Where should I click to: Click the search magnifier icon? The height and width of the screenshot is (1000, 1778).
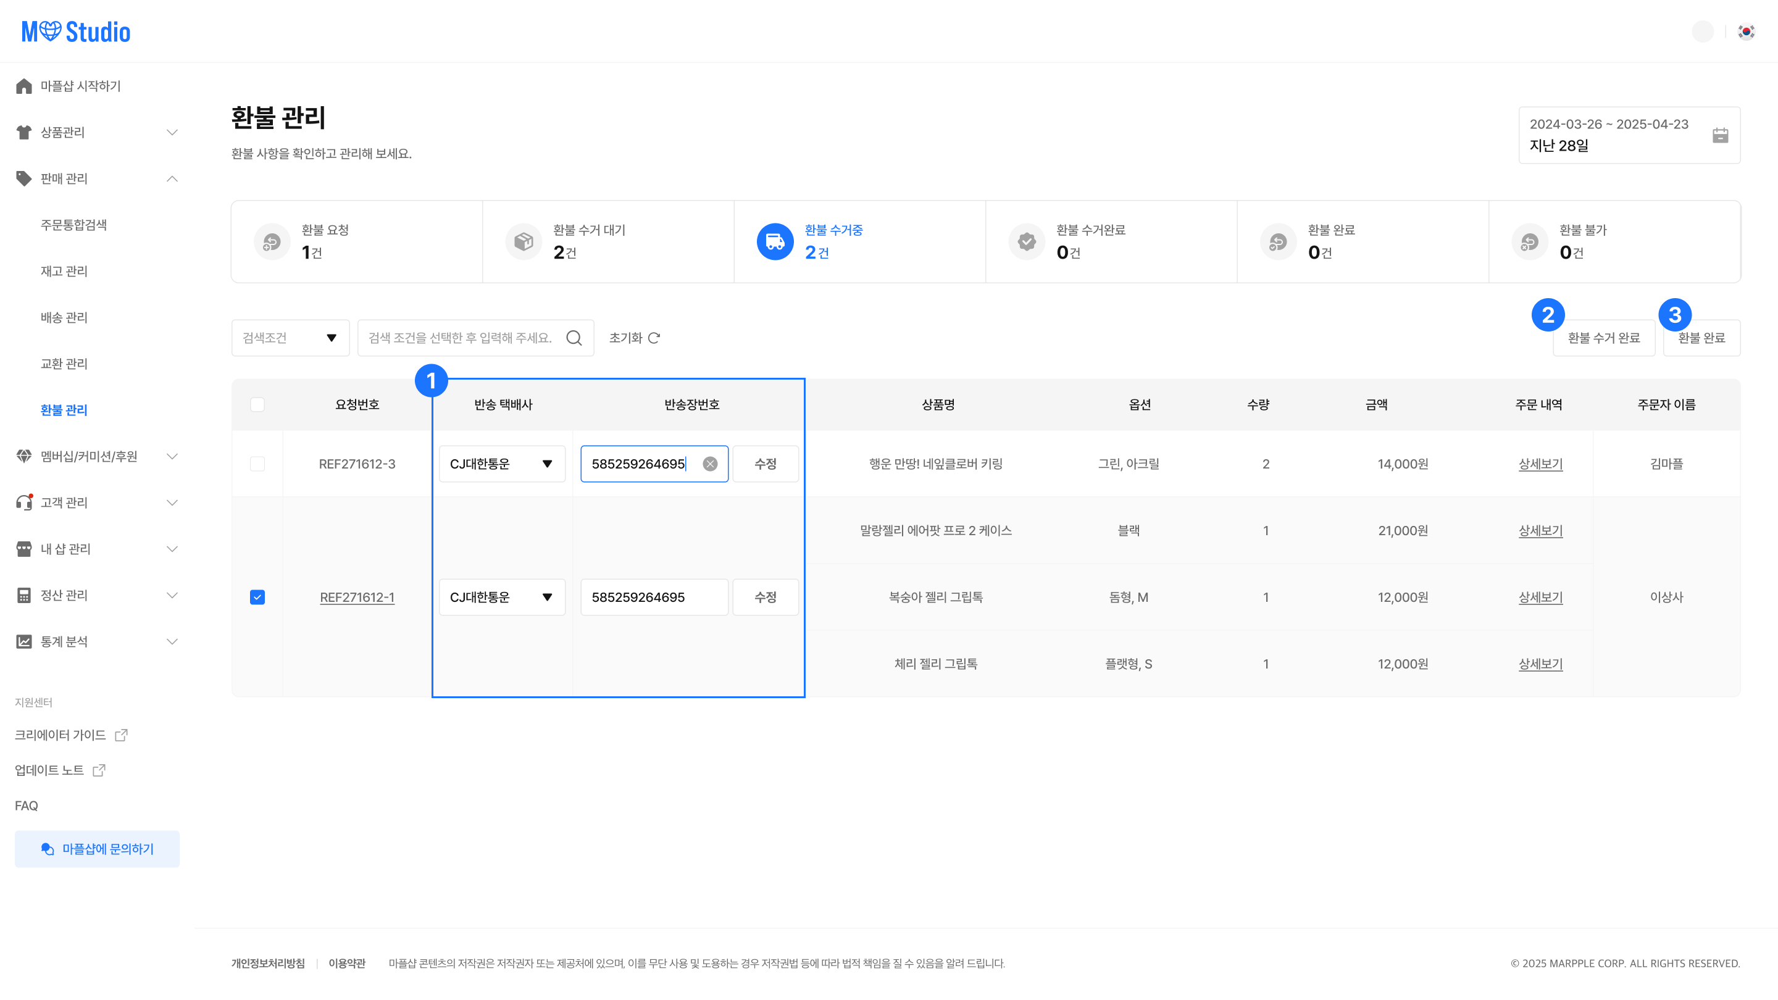tap(574, 338)
